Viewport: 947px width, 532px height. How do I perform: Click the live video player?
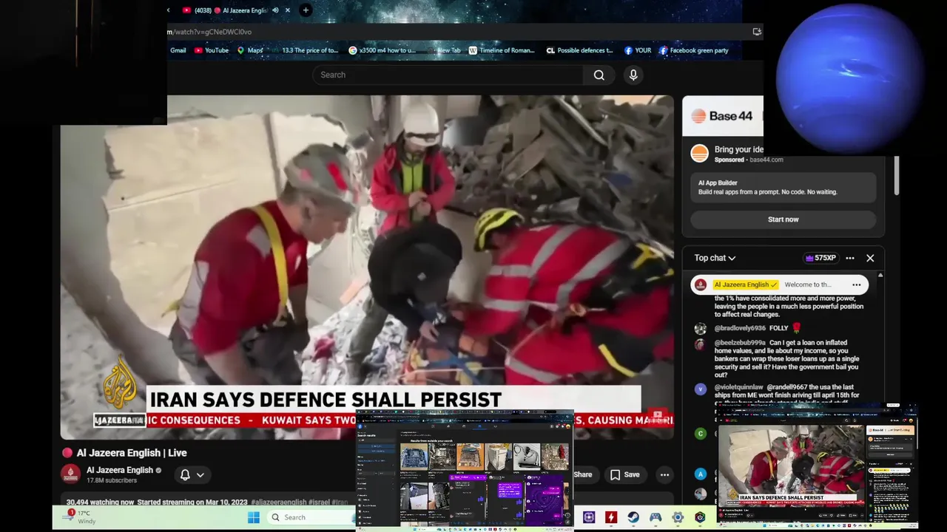(x=367, y=267)
